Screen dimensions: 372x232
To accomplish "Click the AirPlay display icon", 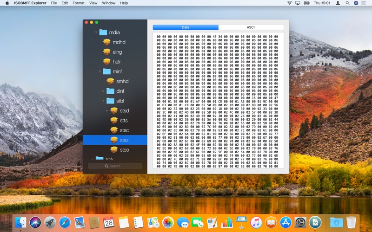I will pyautogui.click(x=298, y=3).
